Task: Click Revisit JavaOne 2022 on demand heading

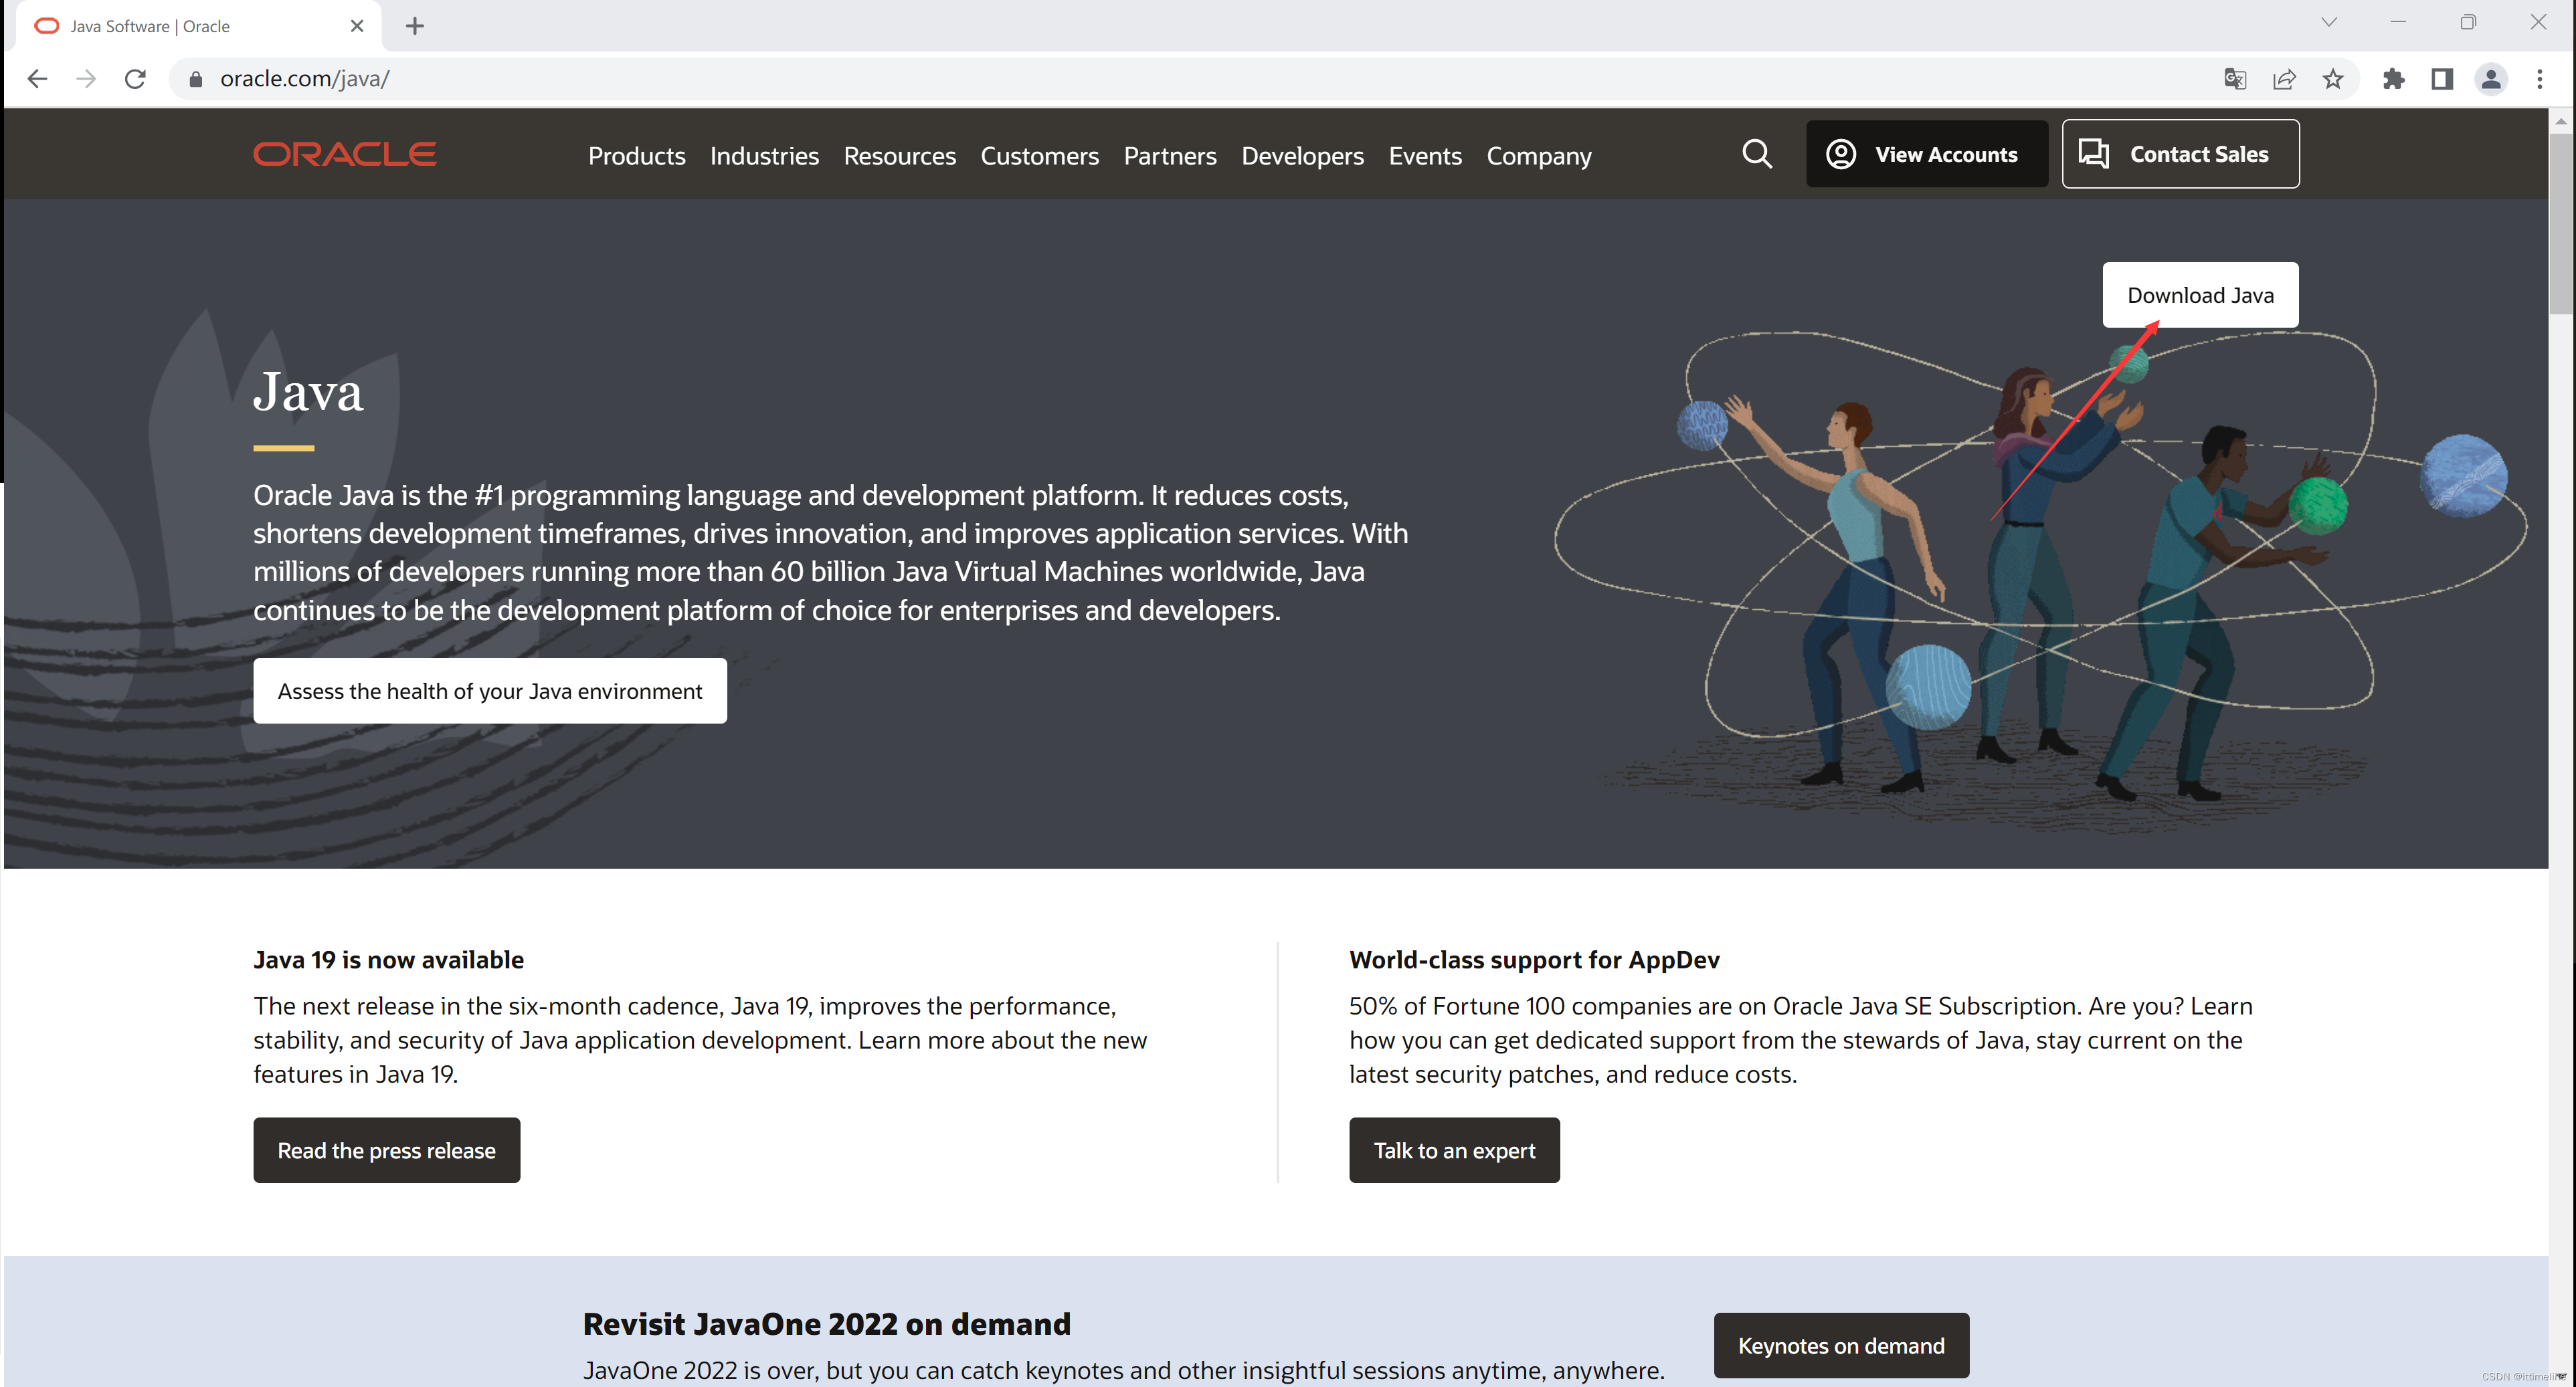Action: click(x=826, y=1324)
